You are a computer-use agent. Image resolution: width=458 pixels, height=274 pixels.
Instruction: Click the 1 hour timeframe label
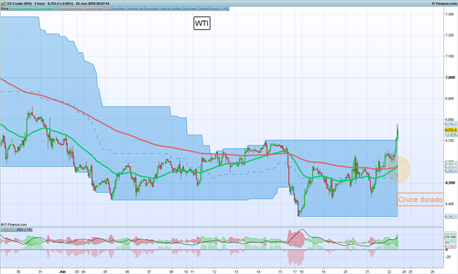coord(39,3)
